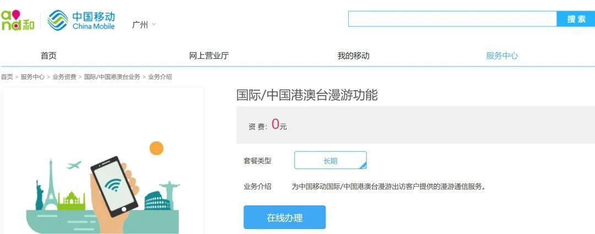Go to 网上营业厅 tab

click(209, 55)
